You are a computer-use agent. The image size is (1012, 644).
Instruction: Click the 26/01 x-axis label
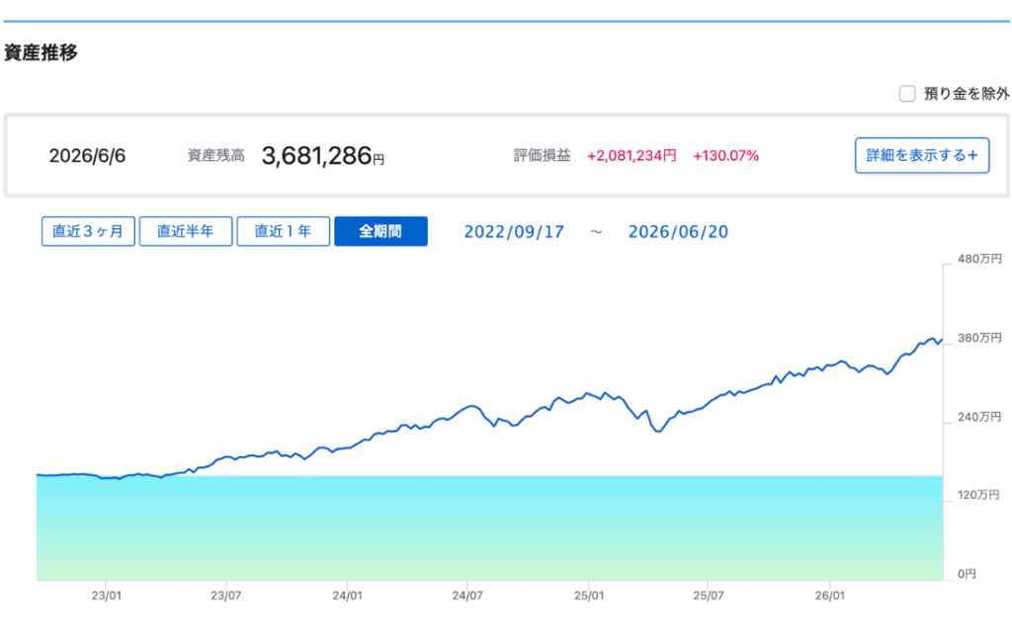[x=829, y=596]
